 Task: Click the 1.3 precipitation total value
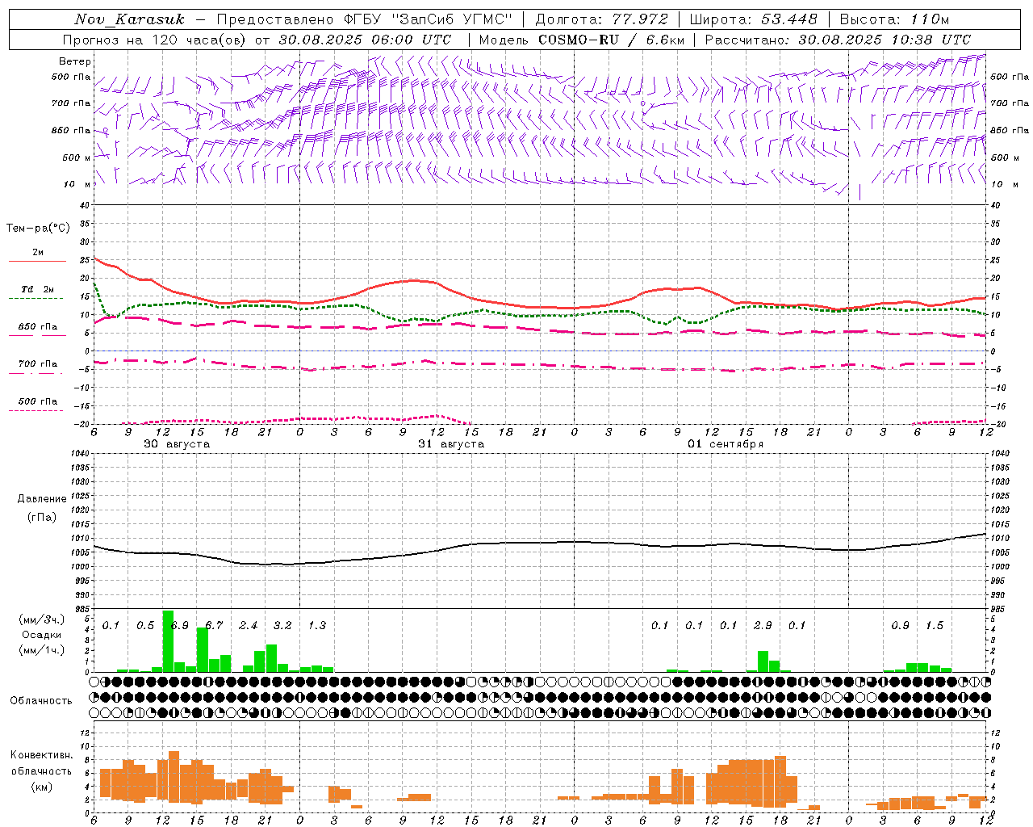click(x=316, y=626)
